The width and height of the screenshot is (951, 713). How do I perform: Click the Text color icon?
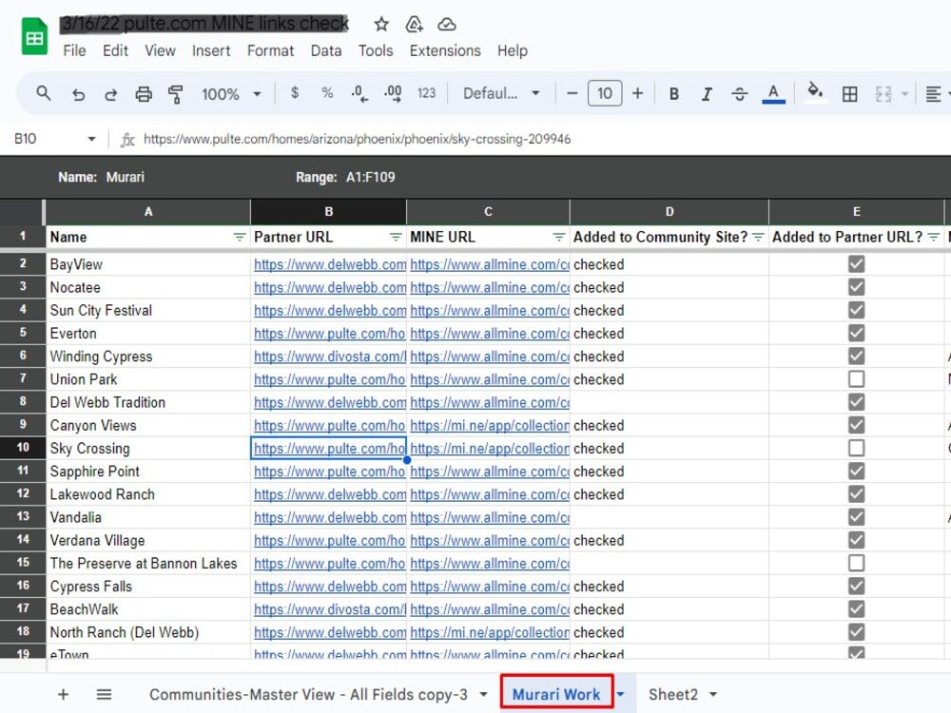coord(773,94)
